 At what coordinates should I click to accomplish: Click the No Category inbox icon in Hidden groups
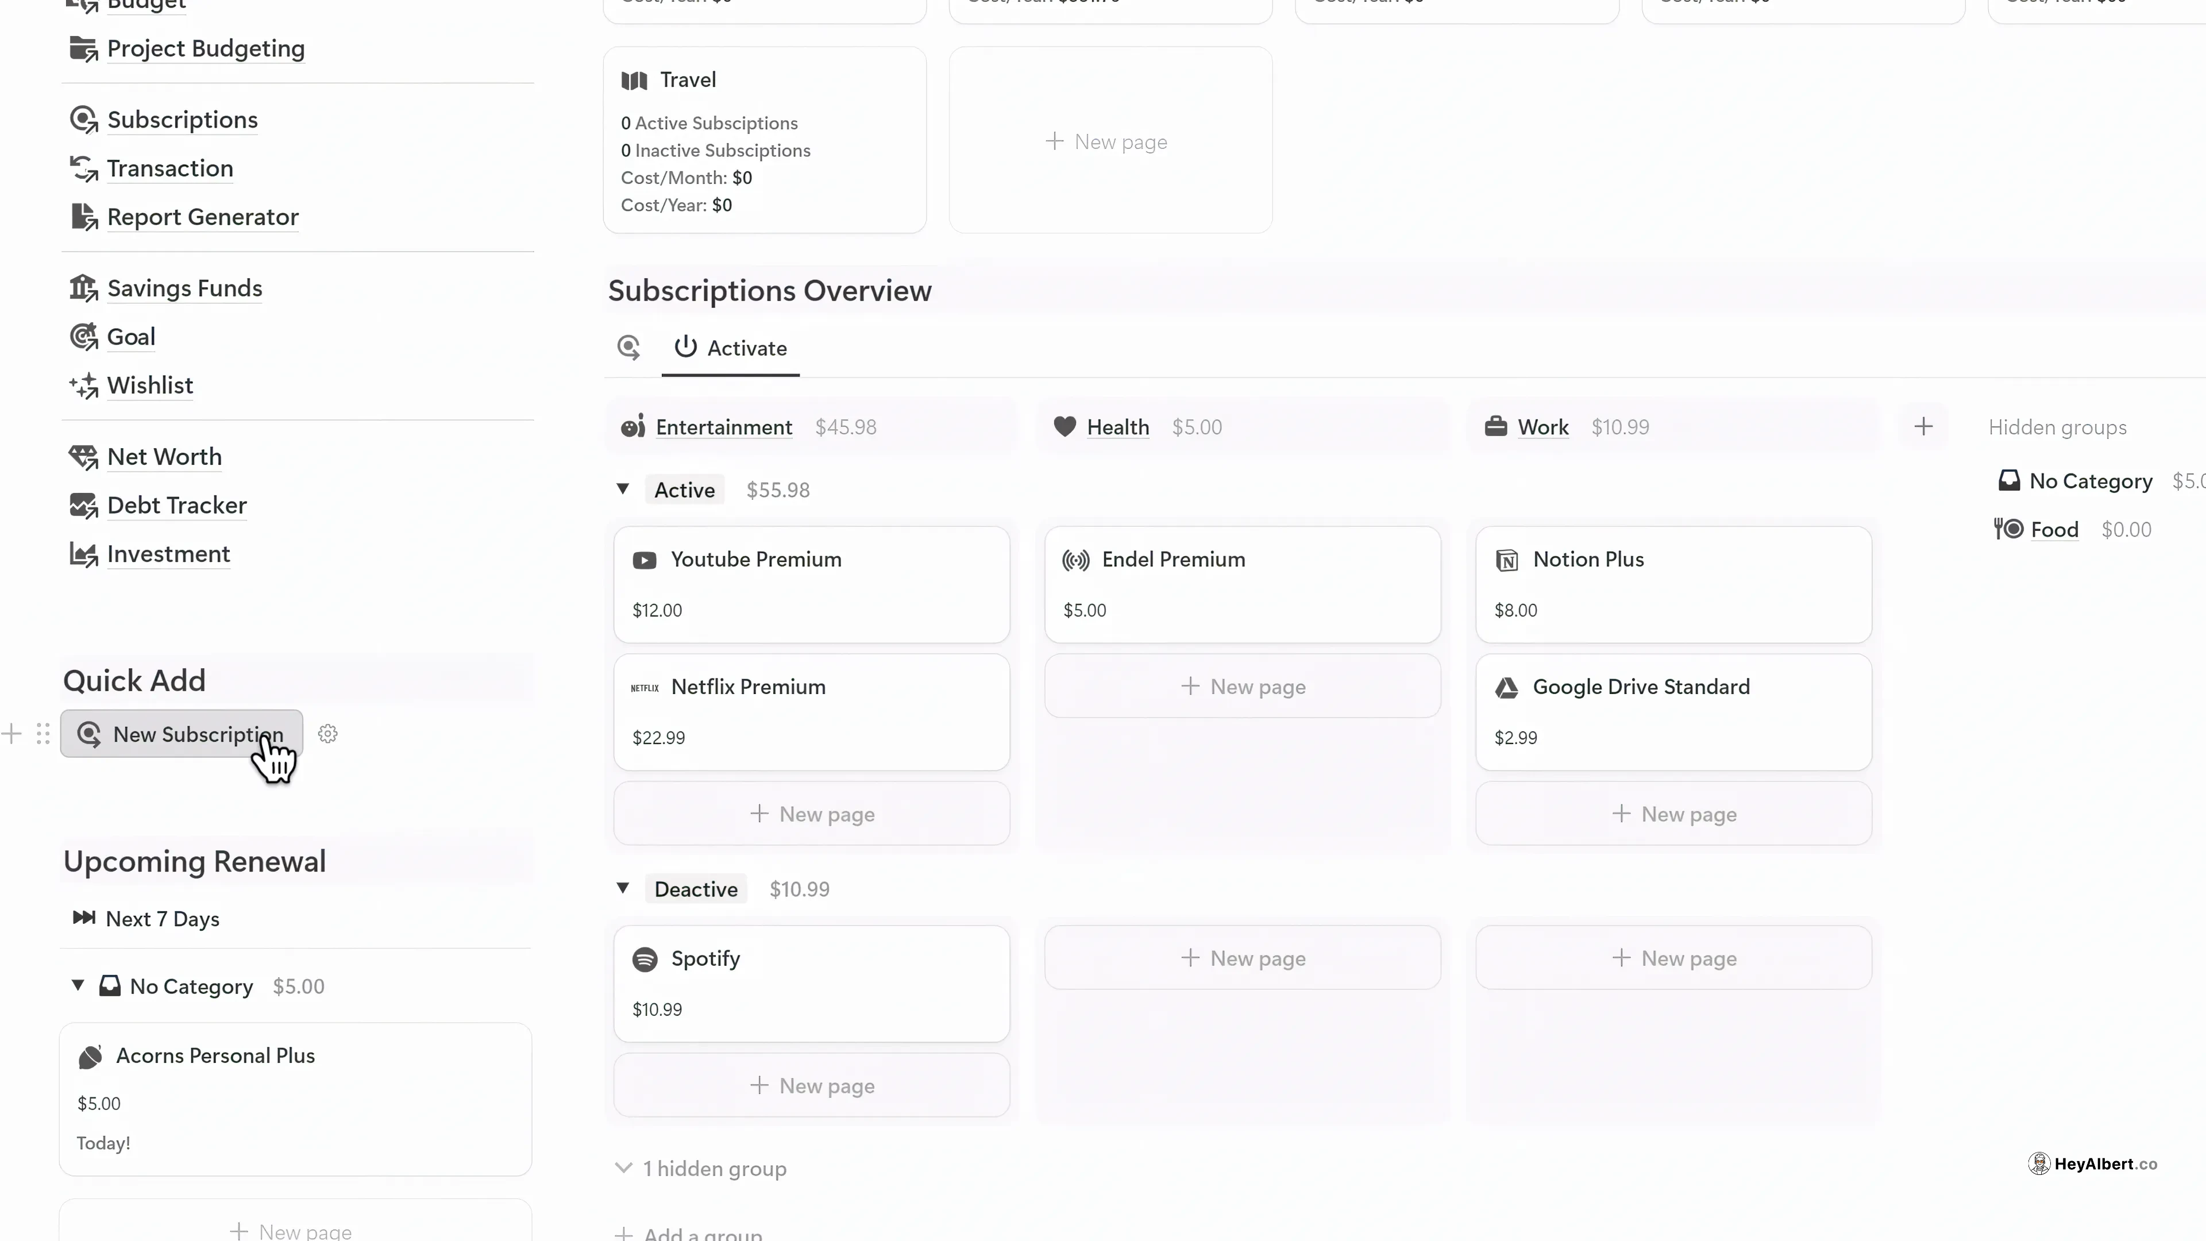2009,480
